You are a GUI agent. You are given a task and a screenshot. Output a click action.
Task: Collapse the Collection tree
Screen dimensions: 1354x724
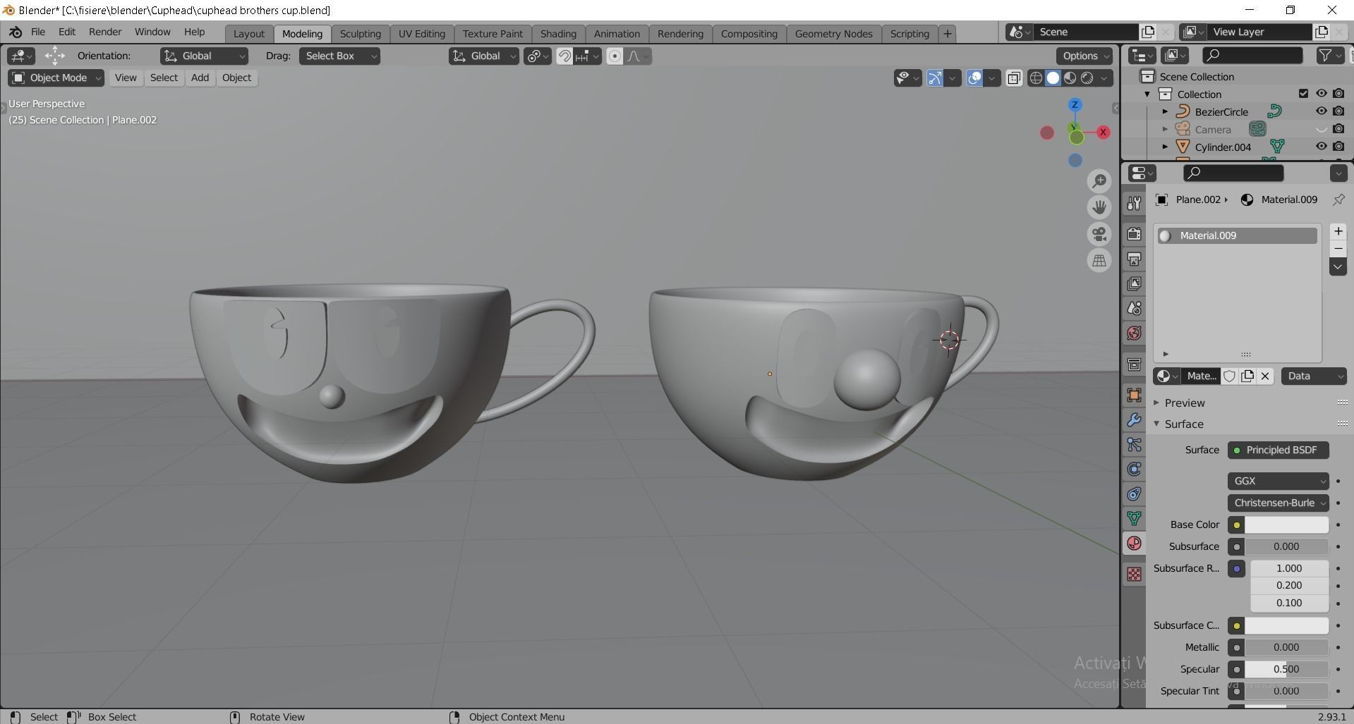(x=1147, y=94)
